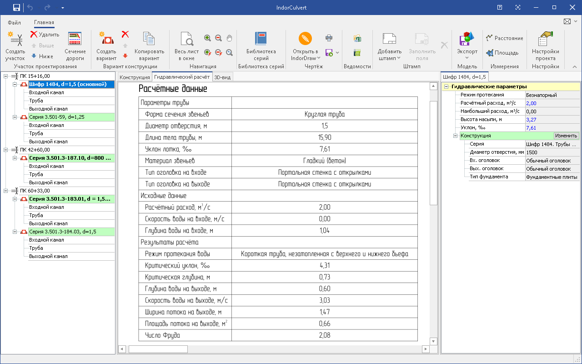Click the fast zoom out lightning icon

218,53
